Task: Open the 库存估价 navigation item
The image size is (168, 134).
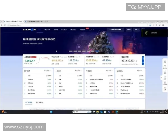Action: (x=64, y=30)
